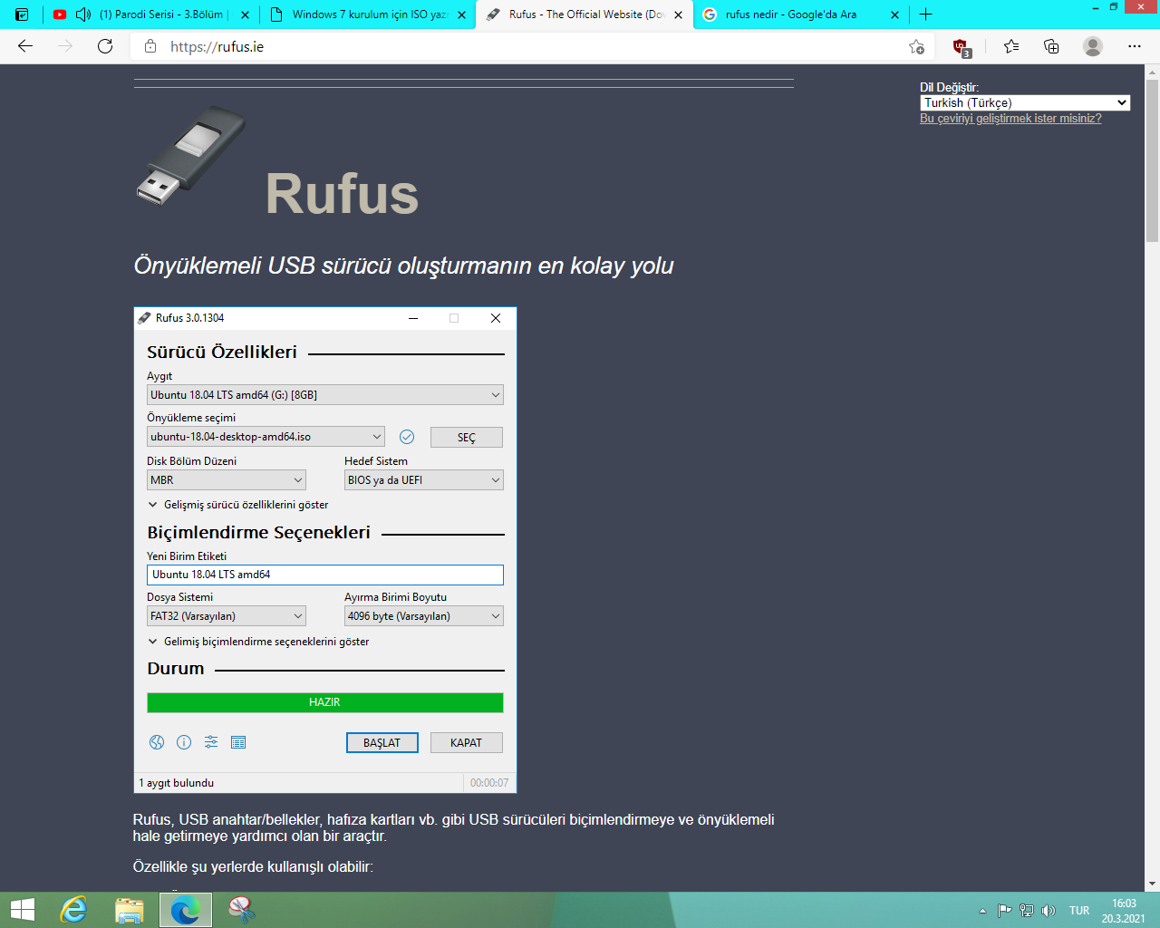
Task: Open the uBlock extension icon with badge 3
Action: (x=962, y=47)
